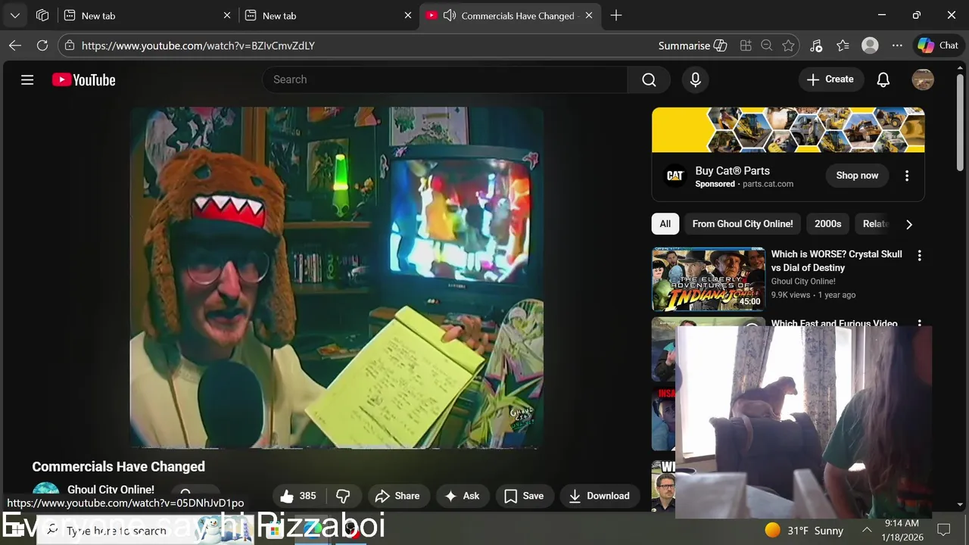Click the Cat Parts ad banner image

click(788, 130)
